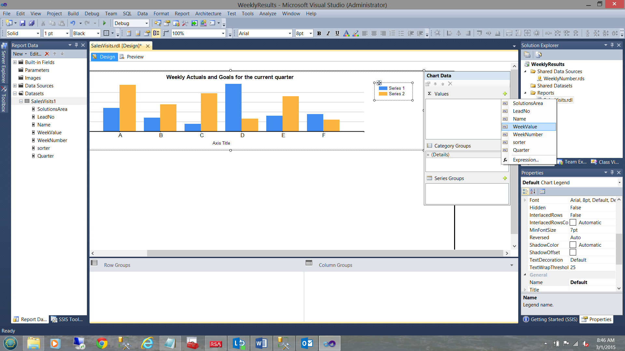Open the Format menu
Viewport: 625px width, 351px height.
click(161, 14)
